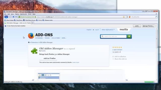Reload the page with the refresh icon

16,17
